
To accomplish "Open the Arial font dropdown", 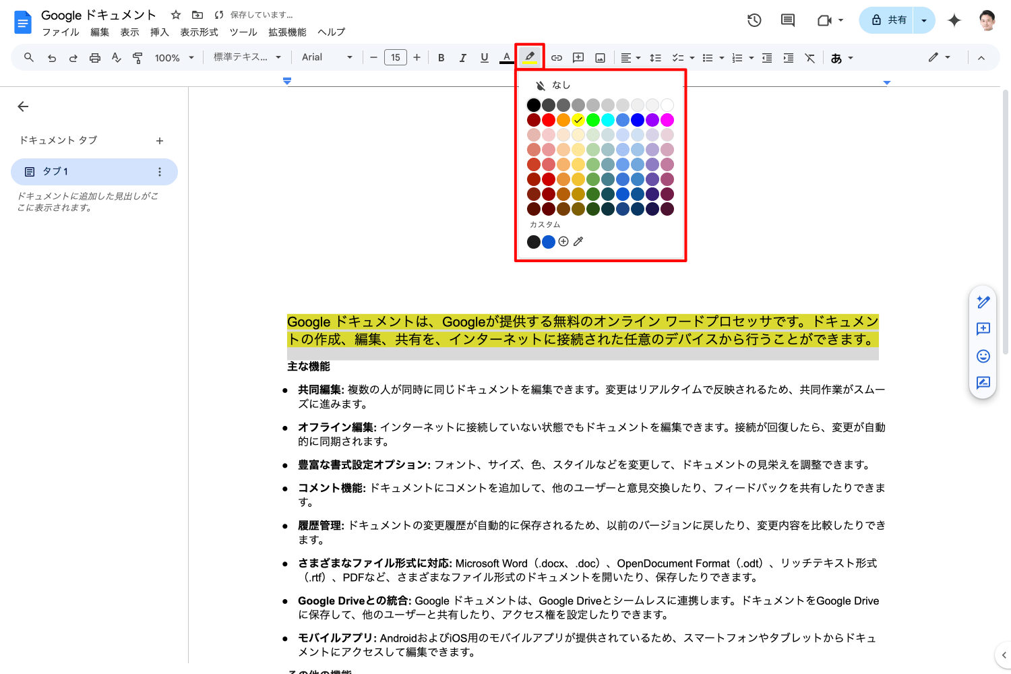I will tap(328, 57).
